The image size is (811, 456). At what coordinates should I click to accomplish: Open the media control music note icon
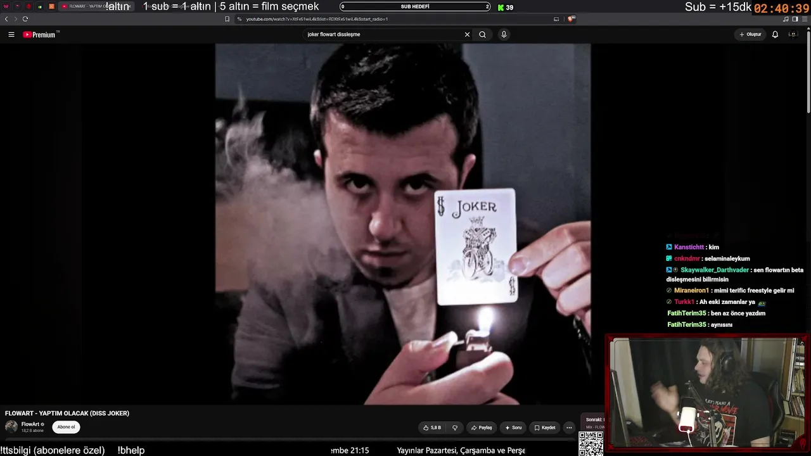[786, 19]
